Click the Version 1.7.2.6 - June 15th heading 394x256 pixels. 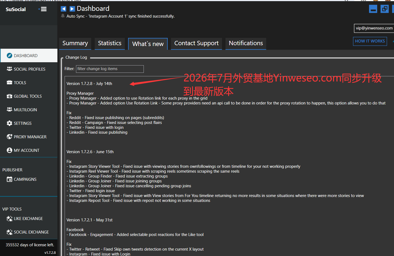coord(90,152)
